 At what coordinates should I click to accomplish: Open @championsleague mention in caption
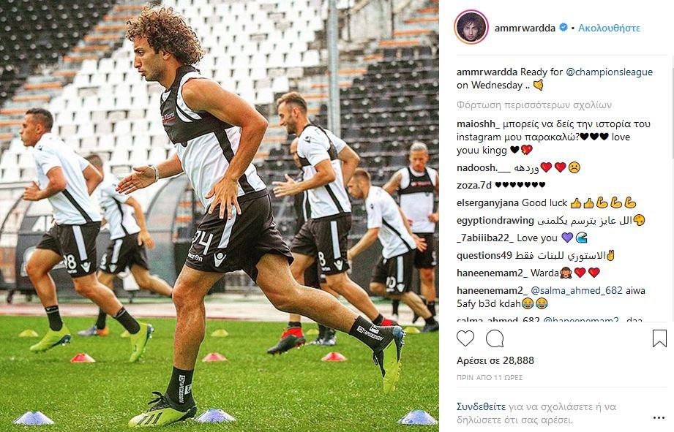[609, 72]
